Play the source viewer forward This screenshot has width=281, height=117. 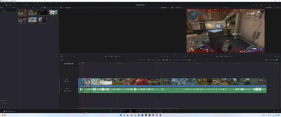[x=114, y=56]
